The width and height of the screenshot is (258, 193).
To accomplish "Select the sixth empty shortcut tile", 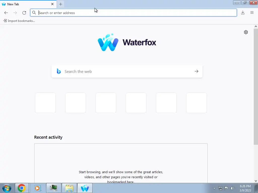I will coord(197,103).
